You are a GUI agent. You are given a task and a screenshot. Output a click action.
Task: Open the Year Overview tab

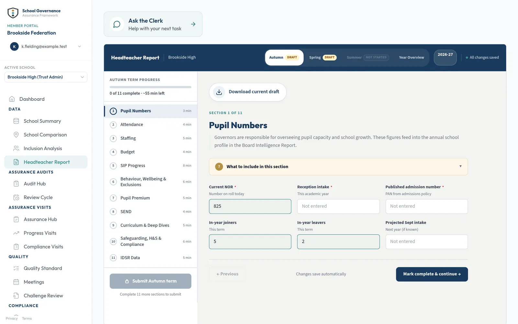click(411, 57)
